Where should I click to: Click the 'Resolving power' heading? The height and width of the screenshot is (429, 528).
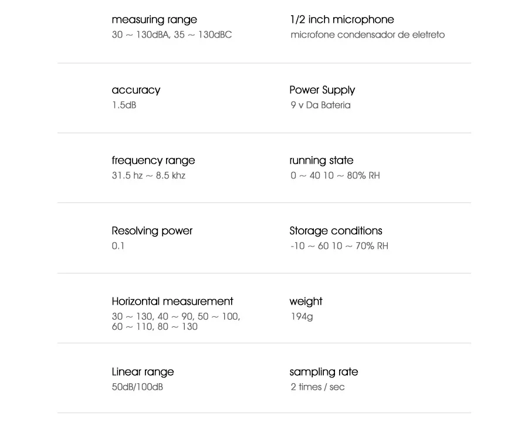(x=152, y=231)
